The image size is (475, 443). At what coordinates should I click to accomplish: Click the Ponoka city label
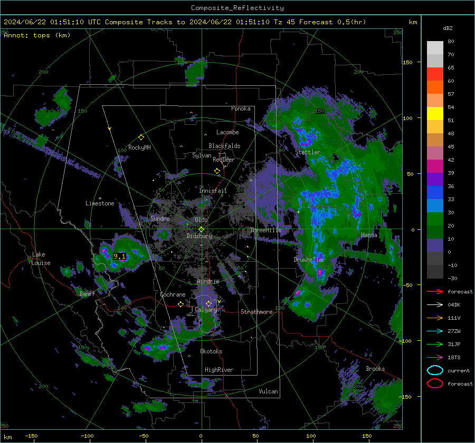(241, 109)
